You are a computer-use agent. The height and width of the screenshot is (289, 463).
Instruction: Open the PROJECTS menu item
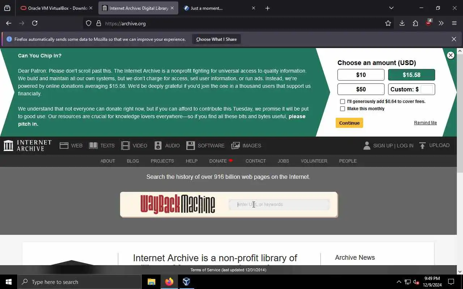coord(162,161)
